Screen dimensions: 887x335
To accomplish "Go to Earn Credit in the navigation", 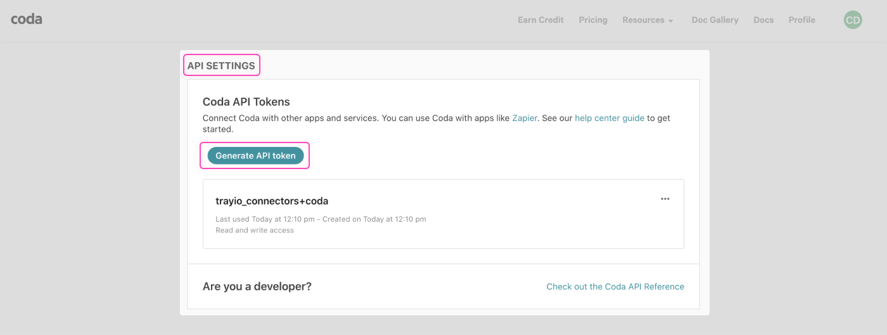I will tap(540, 20).
